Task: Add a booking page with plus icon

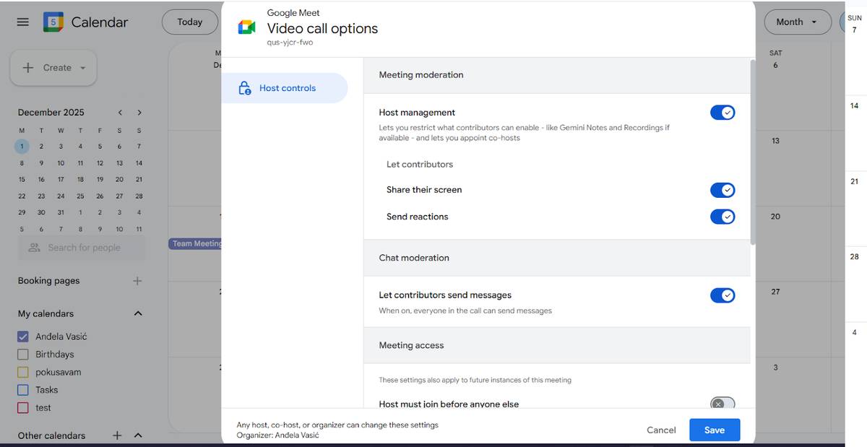Action: click(137, 281)
